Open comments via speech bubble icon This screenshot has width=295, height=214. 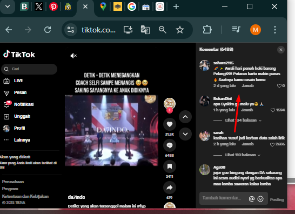click(170, 145)
